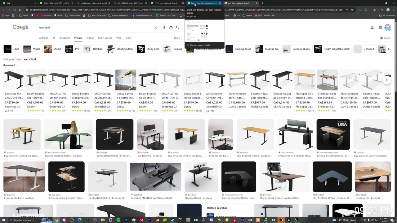Expand the More search filters dropdown
The height and width of the screenshot is (223, 397).
129,38
